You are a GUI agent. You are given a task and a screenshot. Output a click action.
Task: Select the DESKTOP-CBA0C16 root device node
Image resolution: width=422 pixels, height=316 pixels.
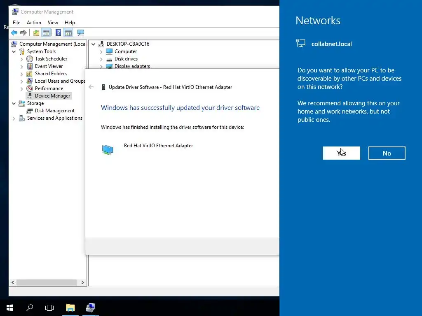point(128,44)
